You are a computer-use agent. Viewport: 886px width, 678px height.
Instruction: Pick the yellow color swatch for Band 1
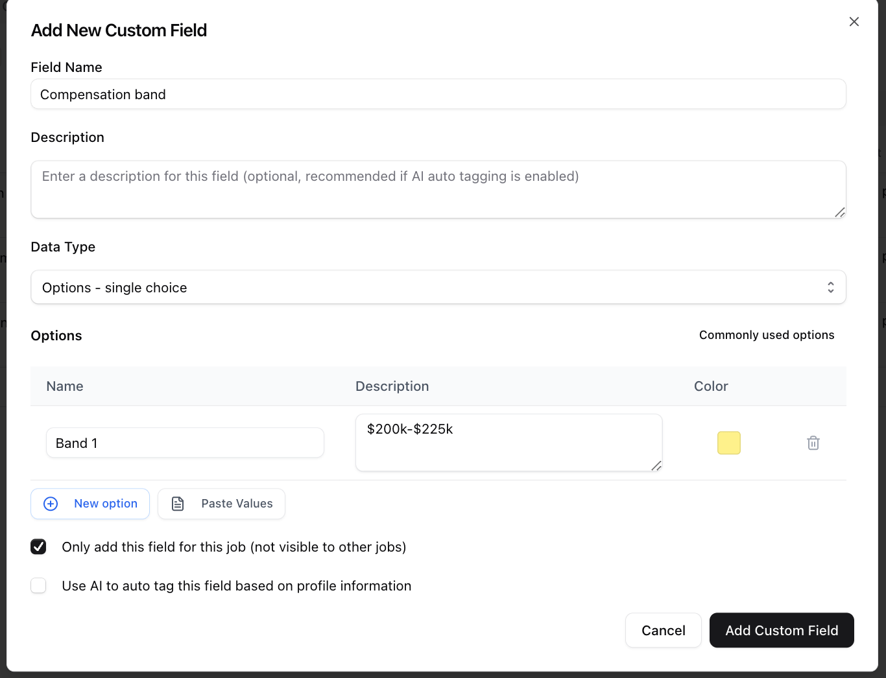(729, 443)
